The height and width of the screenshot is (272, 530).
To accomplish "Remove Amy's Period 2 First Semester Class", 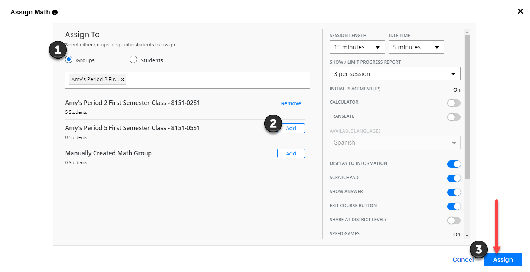I will pyautogui.click(x=291, y=103).
